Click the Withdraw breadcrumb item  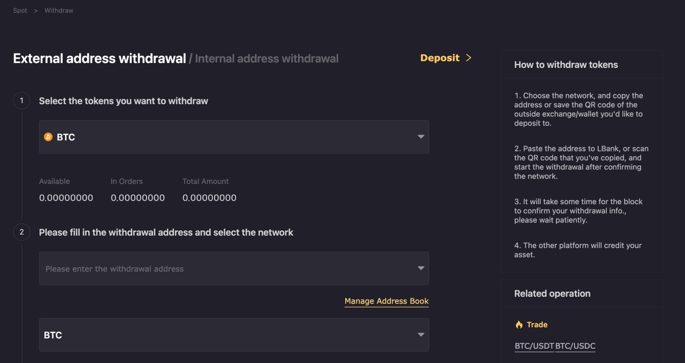click(59, 11)
